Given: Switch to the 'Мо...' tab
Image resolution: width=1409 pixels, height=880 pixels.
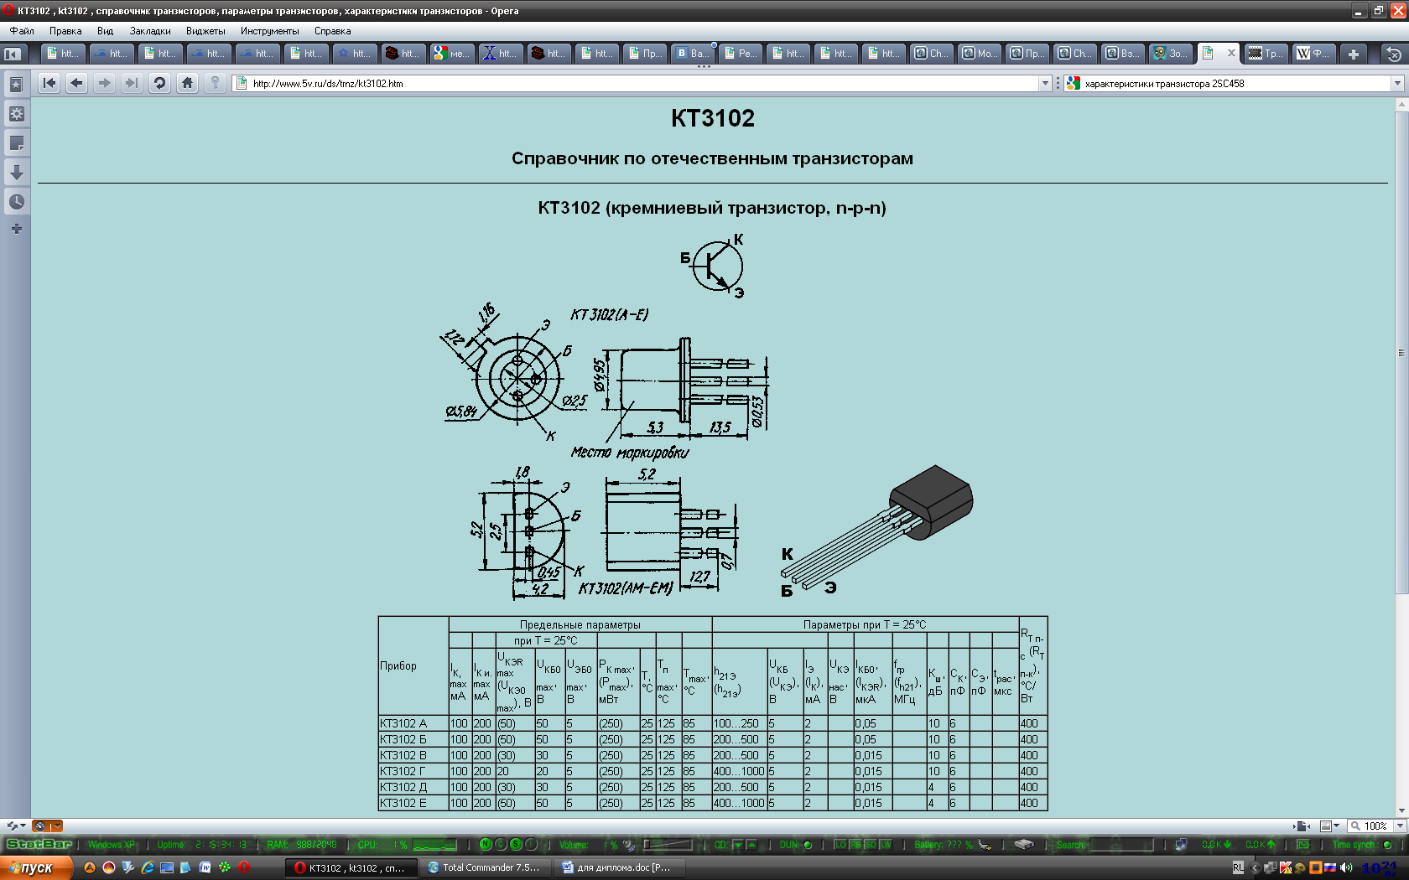Looking at the screenshot, I should click(x=980, y=54).
